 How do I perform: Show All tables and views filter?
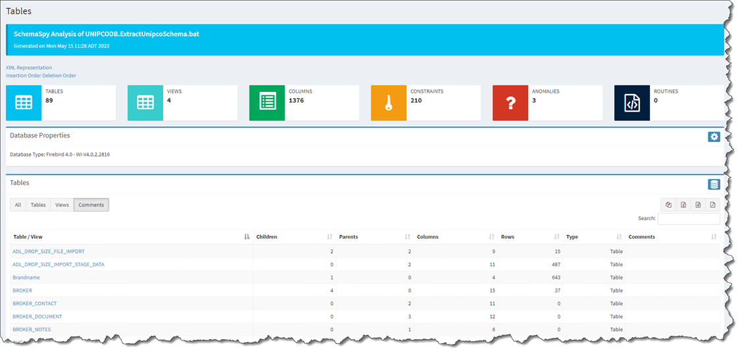pyautogui.click(x=18, y=205)
